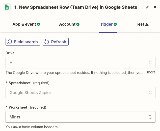
Task: Click the Google Sheets app icon
Action: (7, 7)
